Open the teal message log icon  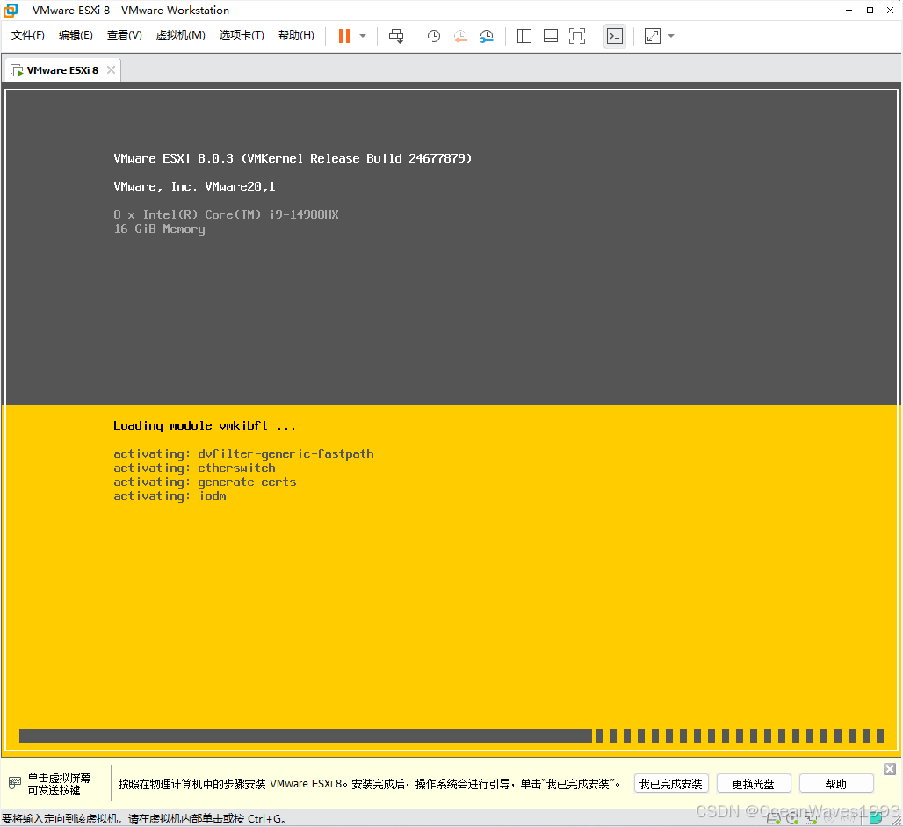pyautogui.click(x=876, y=818)
